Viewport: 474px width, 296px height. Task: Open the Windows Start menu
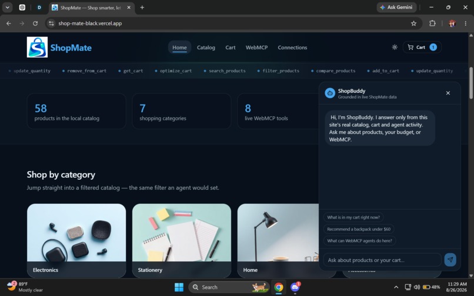[x=179, y=287]
